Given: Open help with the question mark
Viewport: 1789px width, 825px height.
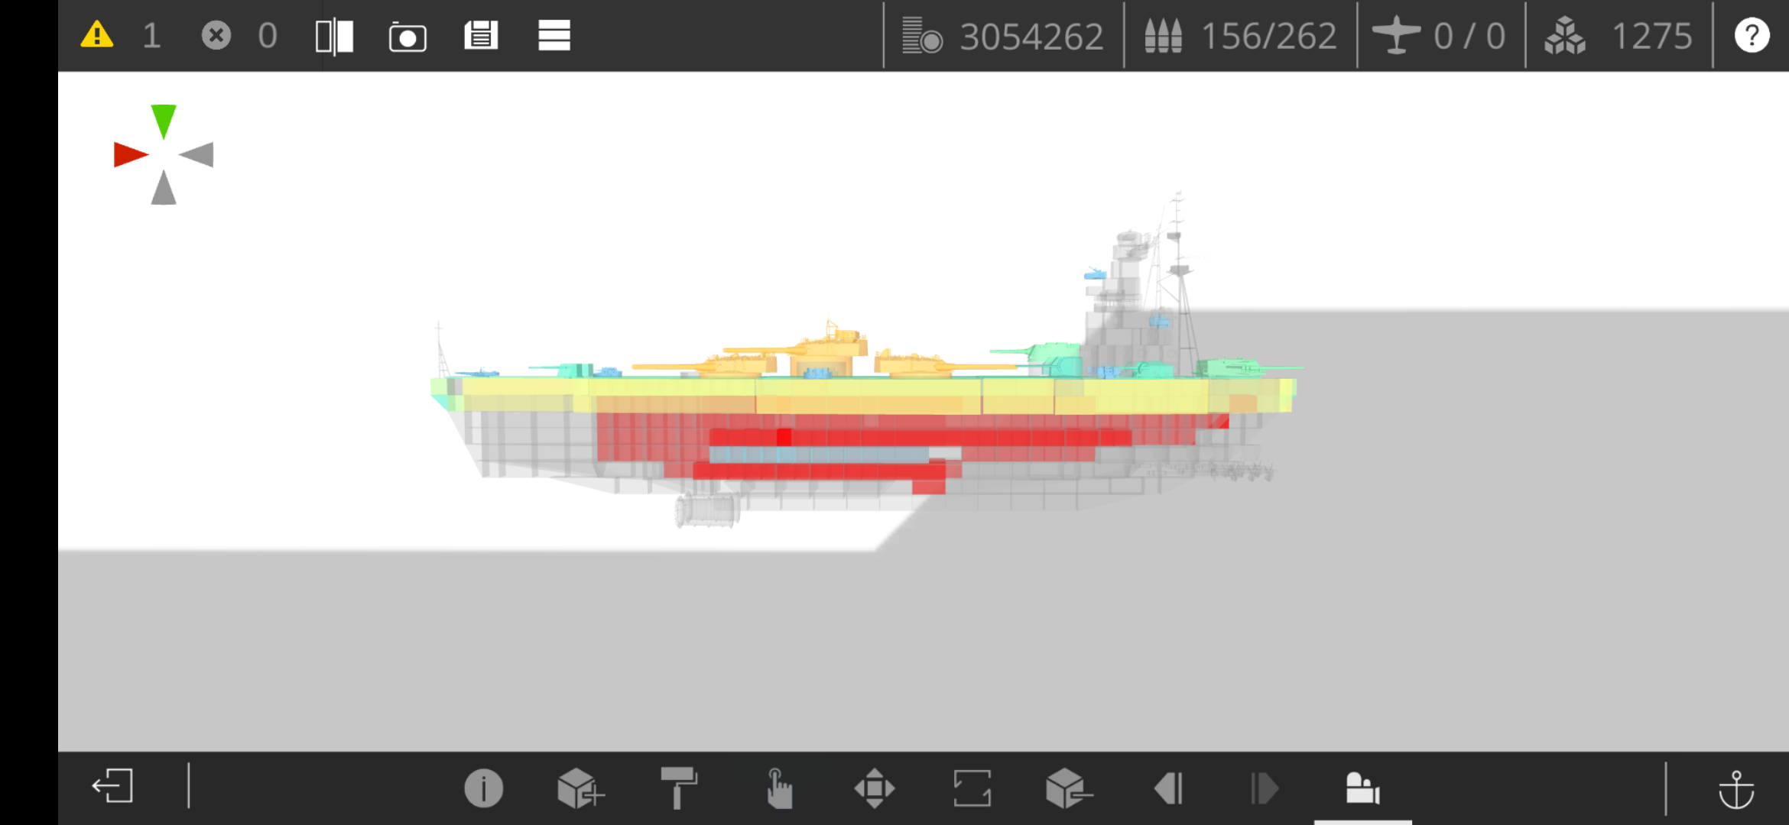Looking at the screenshot, I should point(1752,35).
